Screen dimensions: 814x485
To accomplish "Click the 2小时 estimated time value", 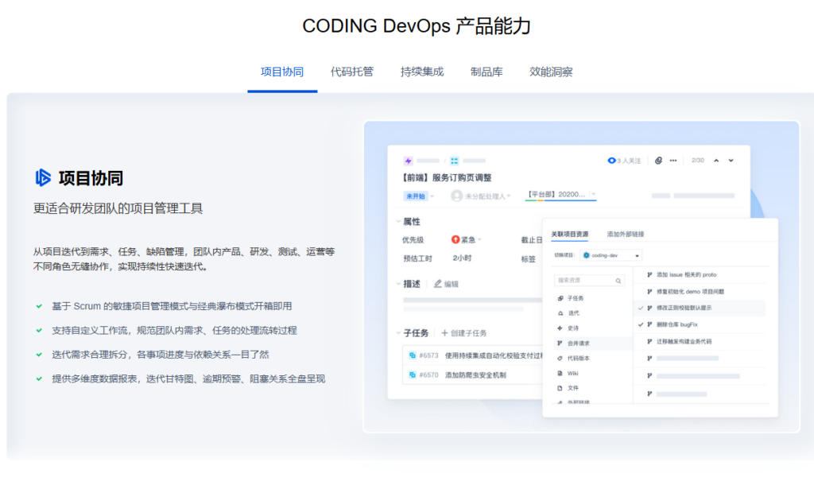I will pyautogui.click(x=462, y=258).
